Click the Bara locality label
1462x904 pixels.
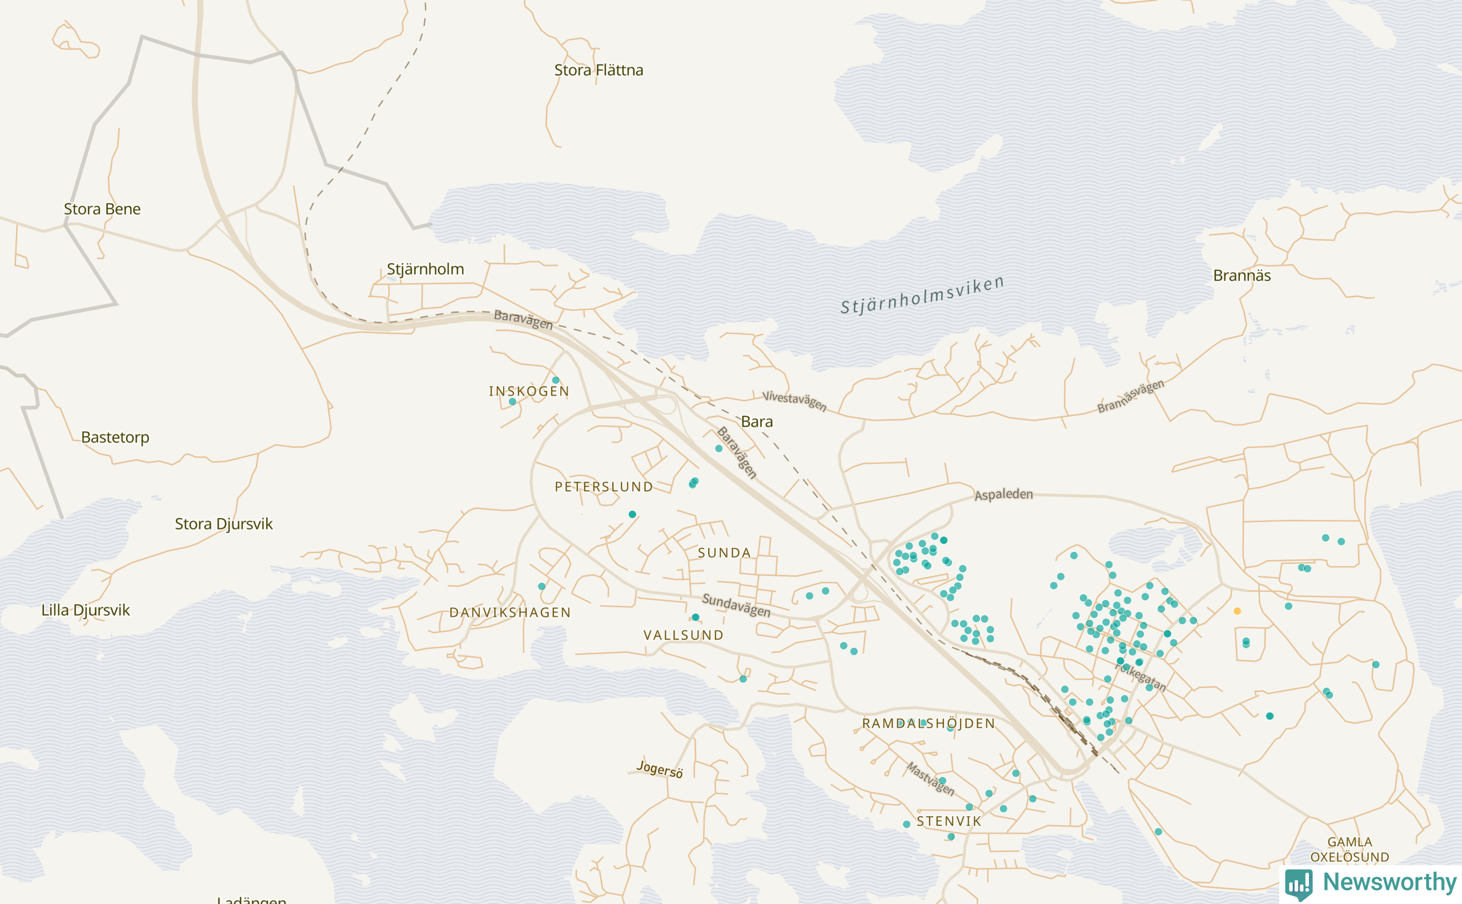[757, 422]
